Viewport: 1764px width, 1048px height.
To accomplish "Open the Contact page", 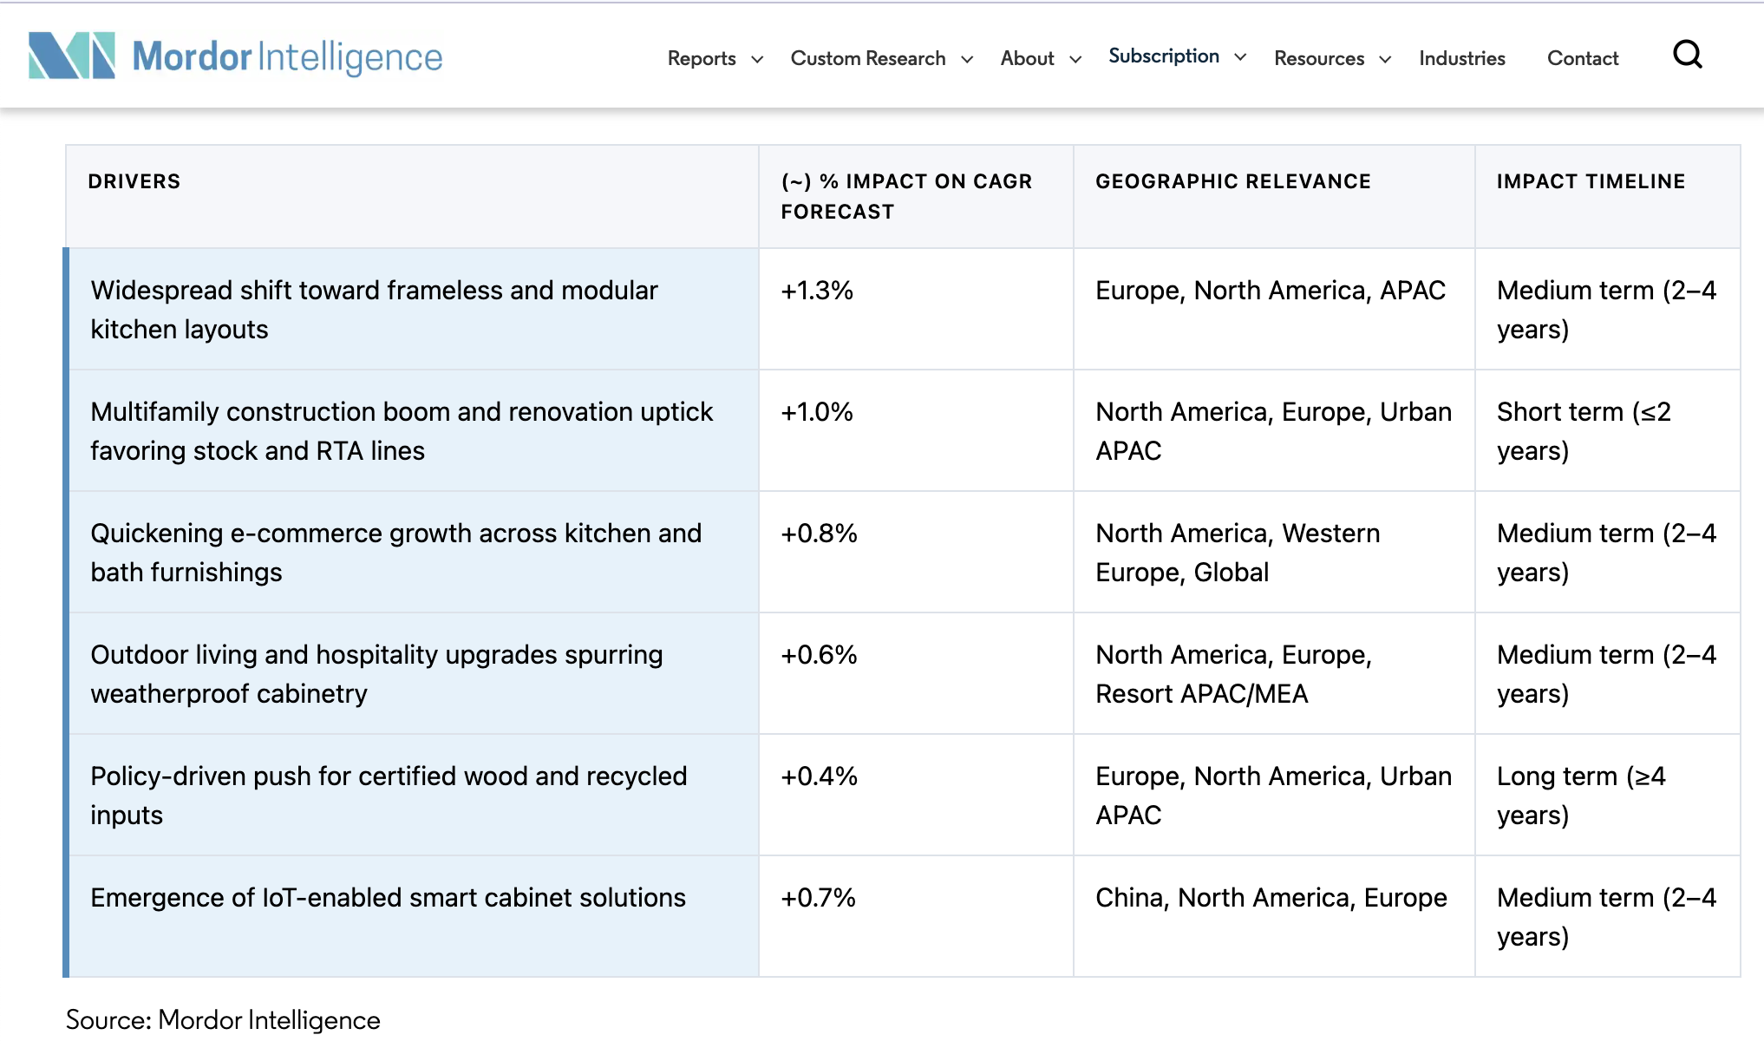I will (1583, 58).
